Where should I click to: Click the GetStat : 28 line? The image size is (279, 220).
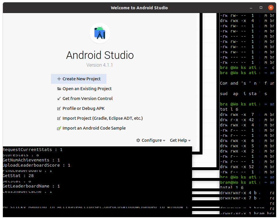[18, 176]
